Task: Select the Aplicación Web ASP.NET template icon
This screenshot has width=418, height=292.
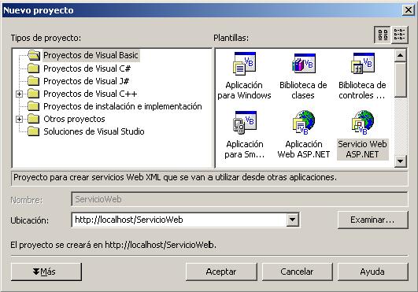Action: click(x=304, y=123)
